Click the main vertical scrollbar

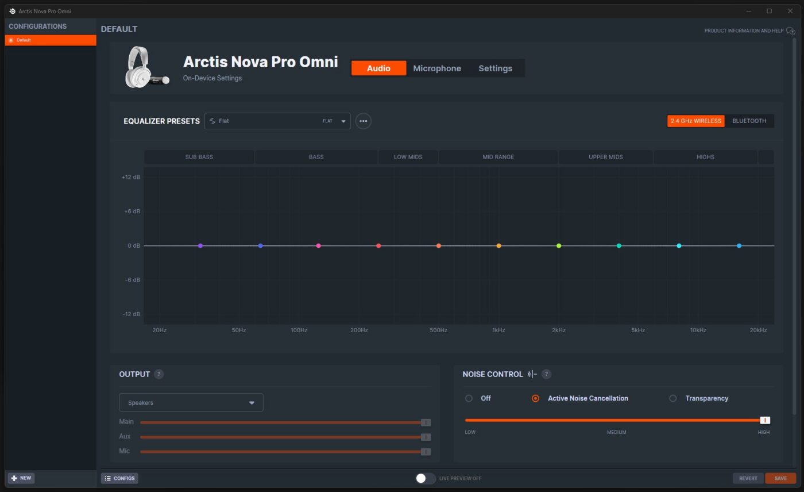(x=795, y=226)
